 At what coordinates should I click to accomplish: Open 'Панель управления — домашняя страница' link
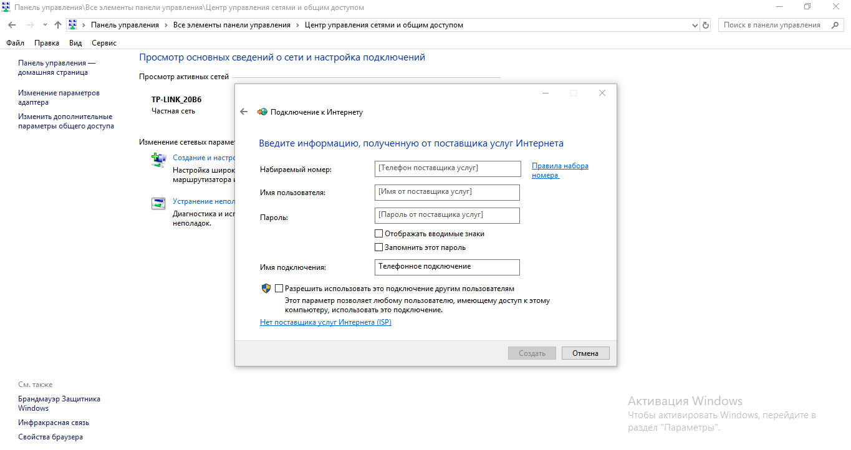coord(57,67)
